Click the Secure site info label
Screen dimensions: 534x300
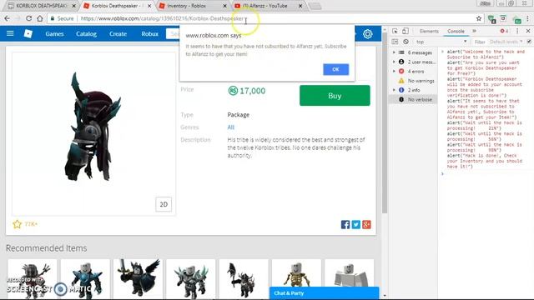[x=62, y=18]
